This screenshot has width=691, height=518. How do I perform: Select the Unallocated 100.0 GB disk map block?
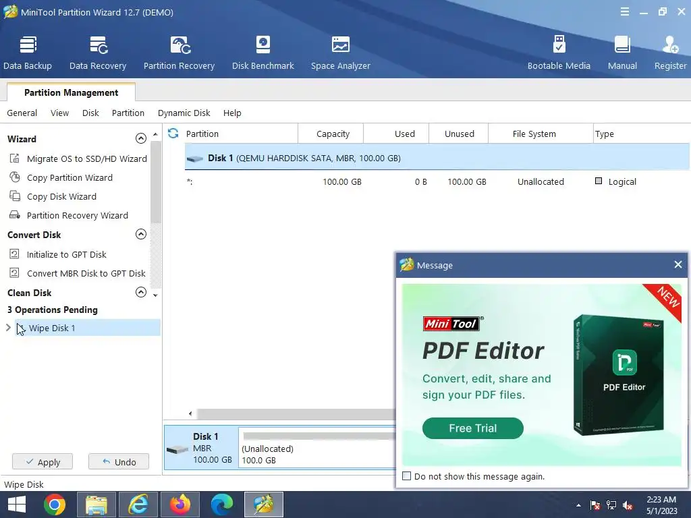click(317, 448)
